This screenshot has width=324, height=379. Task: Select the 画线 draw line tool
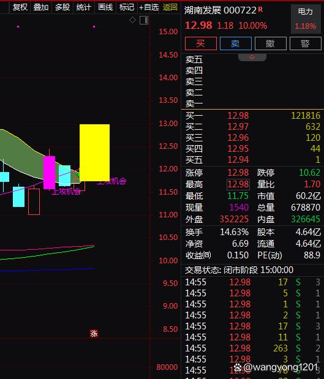pyautogui.click(x=105, y=7)
